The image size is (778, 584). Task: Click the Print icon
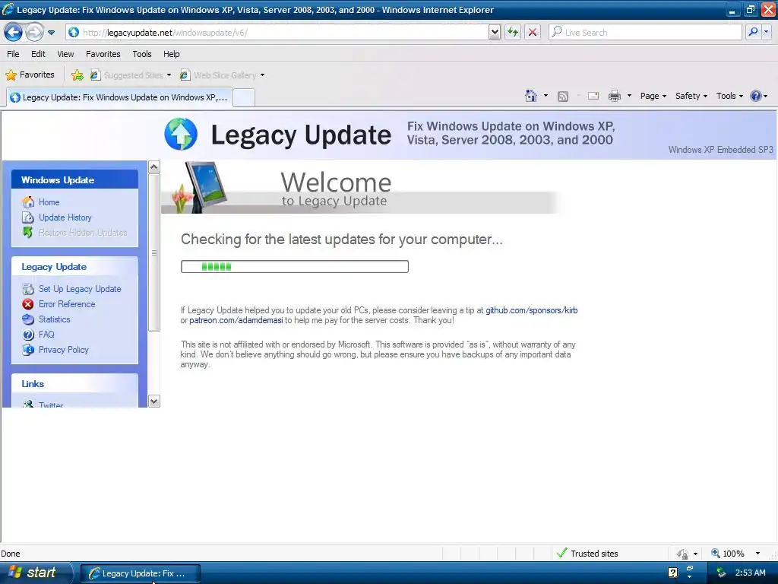click(614, 96)
